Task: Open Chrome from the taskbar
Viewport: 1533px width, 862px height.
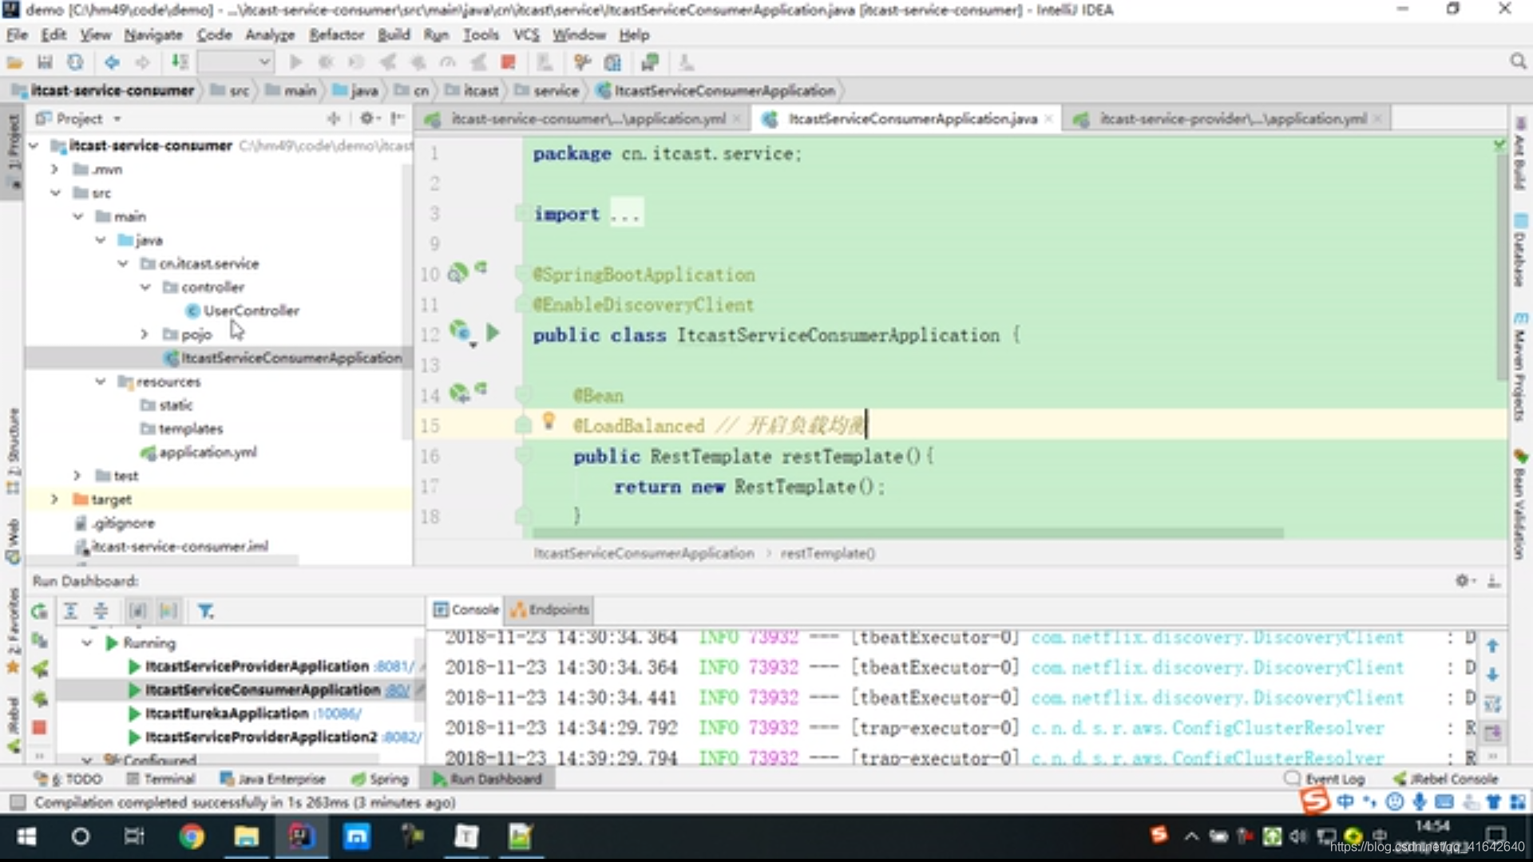Action: tap(191, 836)
